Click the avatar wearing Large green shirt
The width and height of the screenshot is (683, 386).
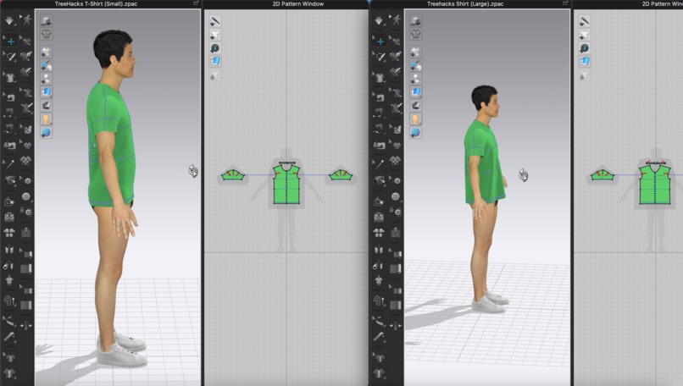coord(485,200)
